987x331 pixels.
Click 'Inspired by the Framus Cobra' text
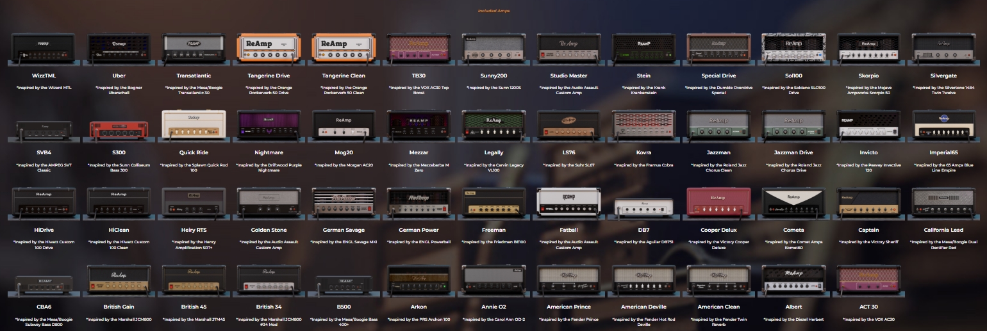pos(643,165)
